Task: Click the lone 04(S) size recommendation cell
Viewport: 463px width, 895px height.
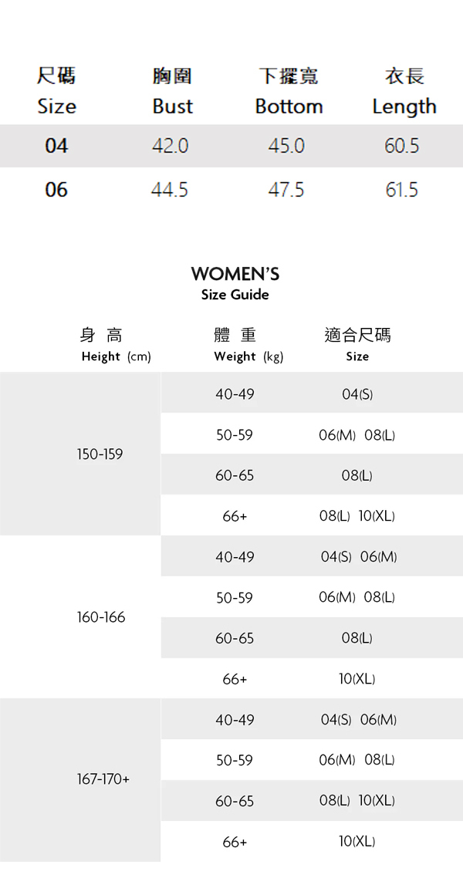Action: click(x=357, y=394)
